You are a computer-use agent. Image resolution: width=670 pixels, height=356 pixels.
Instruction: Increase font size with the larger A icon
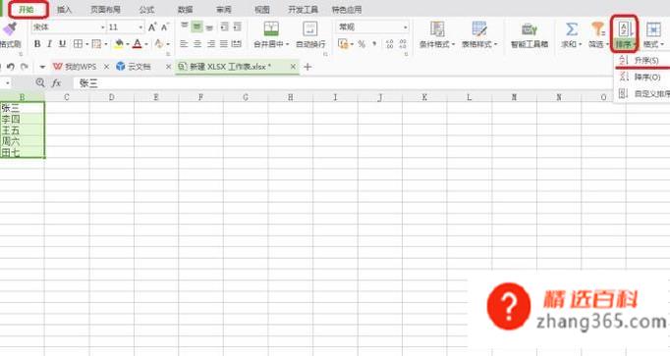[152, 27]
